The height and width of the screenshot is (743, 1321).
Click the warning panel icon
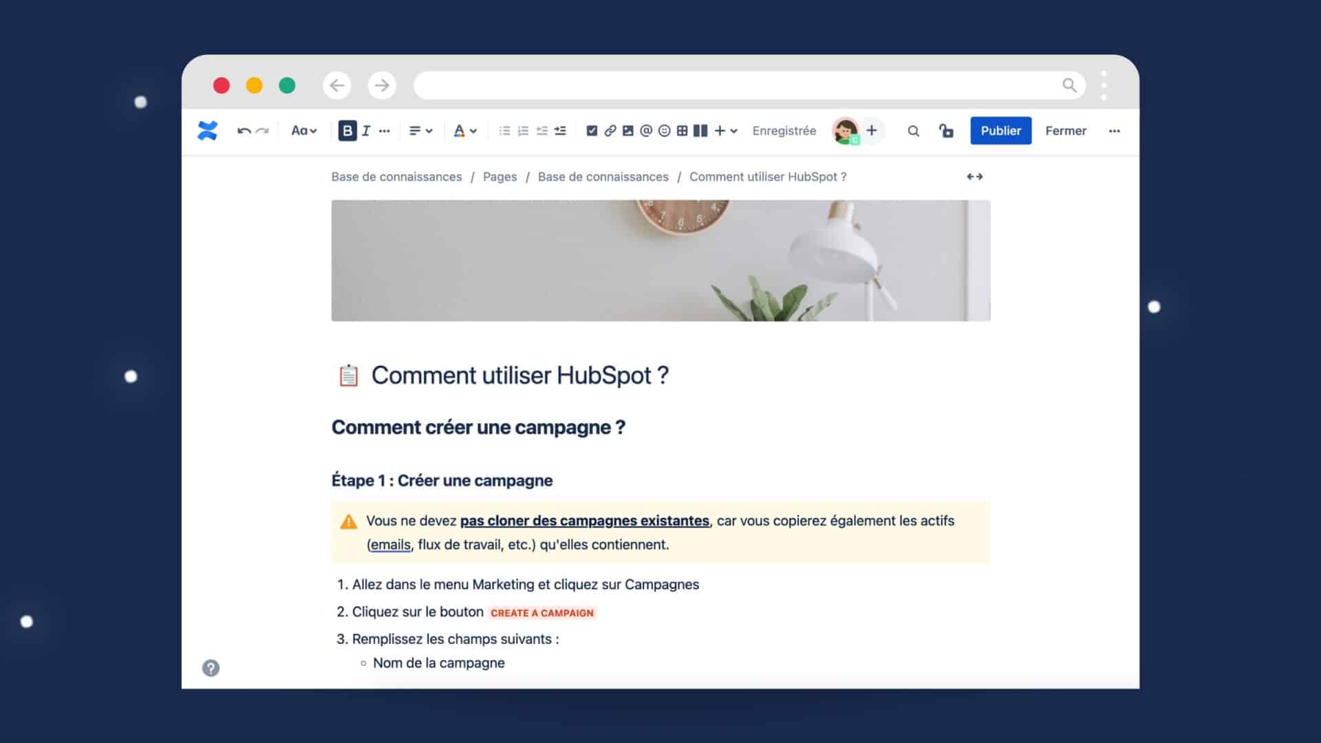tap(349, 521)
